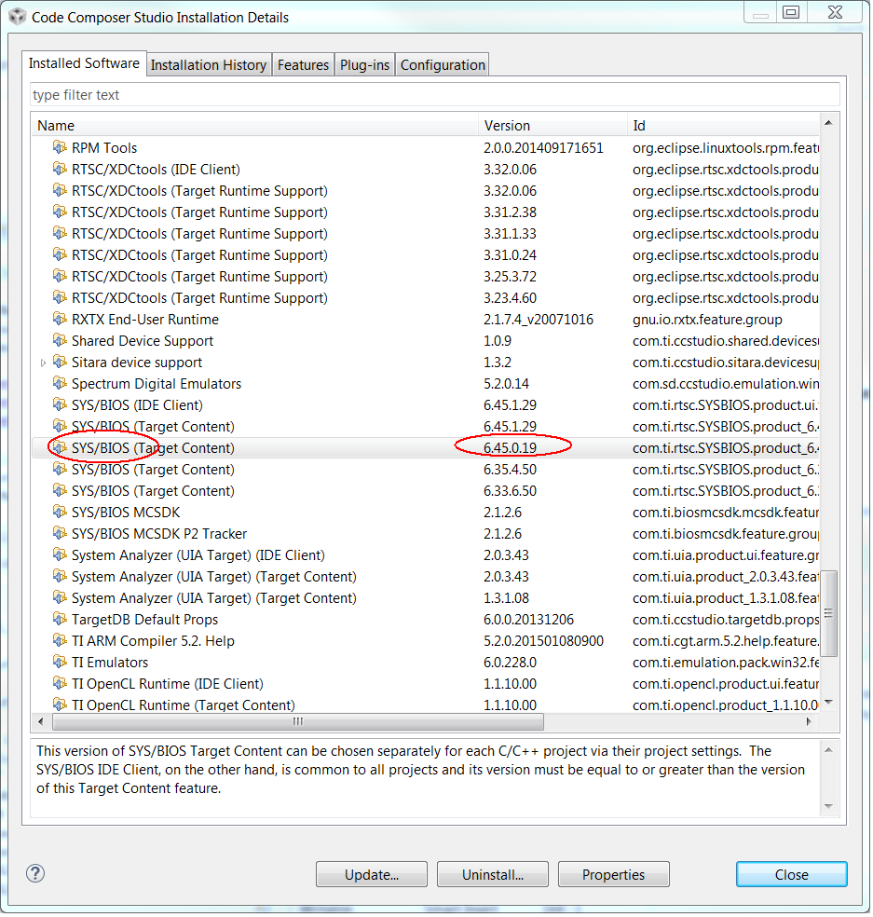Click the RXTX End-User Runtime icon
873x917 pixels.
click(60, 320)
